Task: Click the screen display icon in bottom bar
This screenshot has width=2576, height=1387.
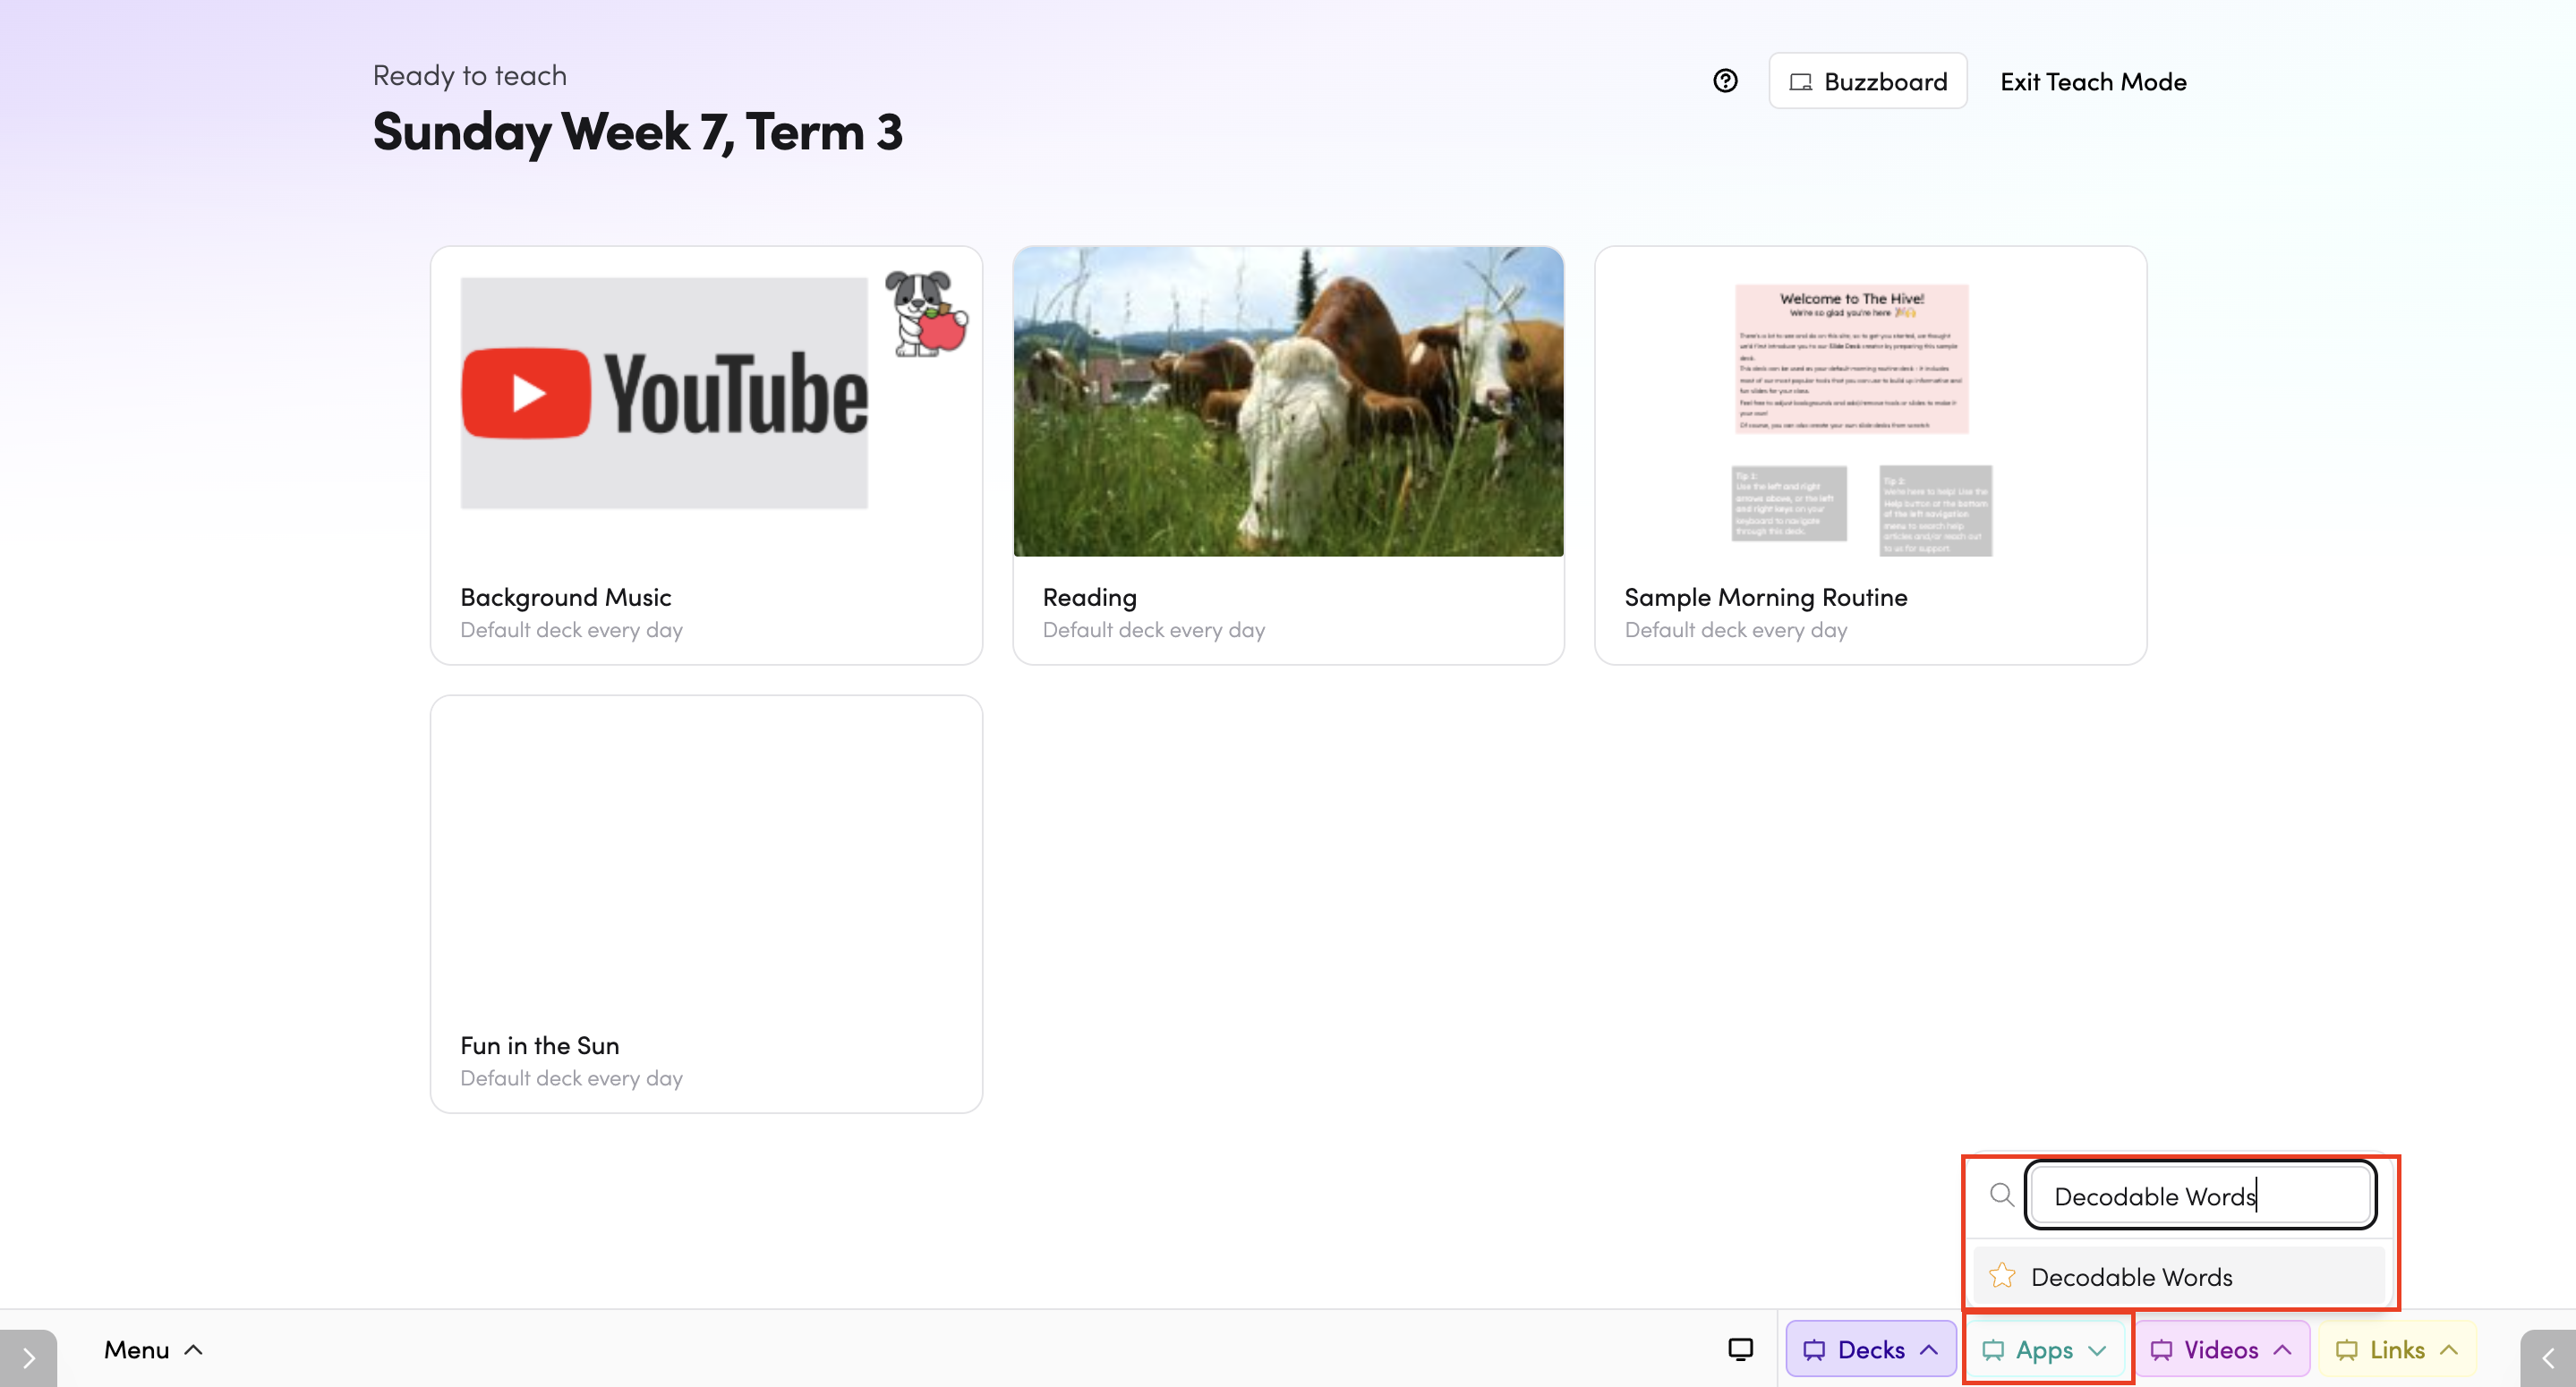Action: click(1740, 1349)
